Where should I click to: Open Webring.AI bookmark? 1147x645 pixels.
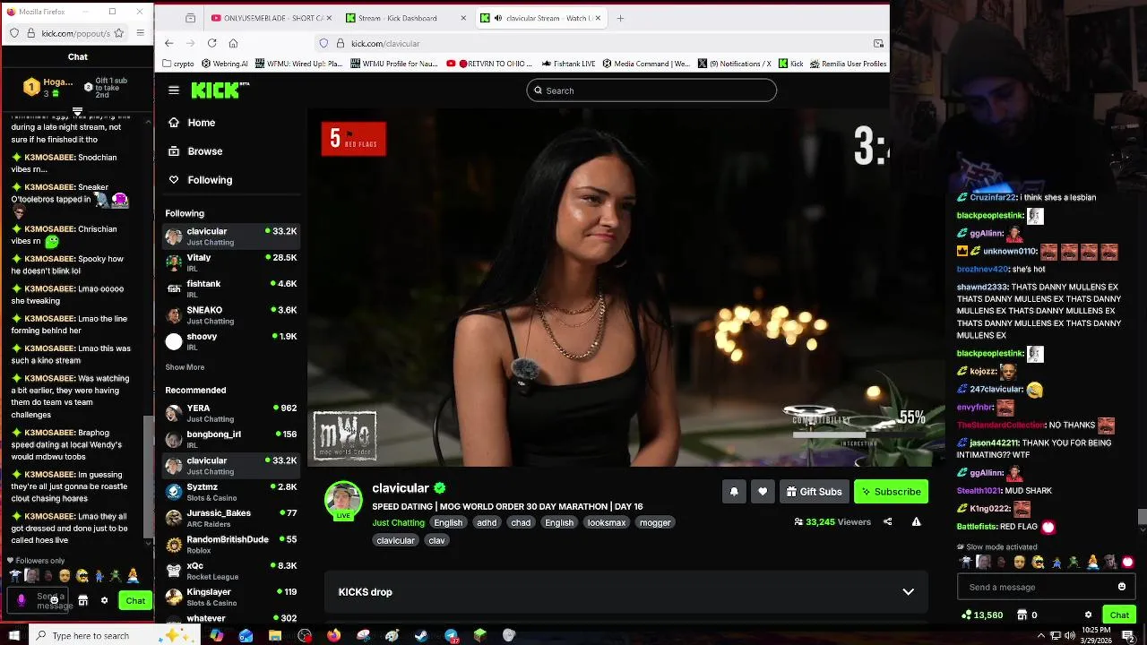225,64
